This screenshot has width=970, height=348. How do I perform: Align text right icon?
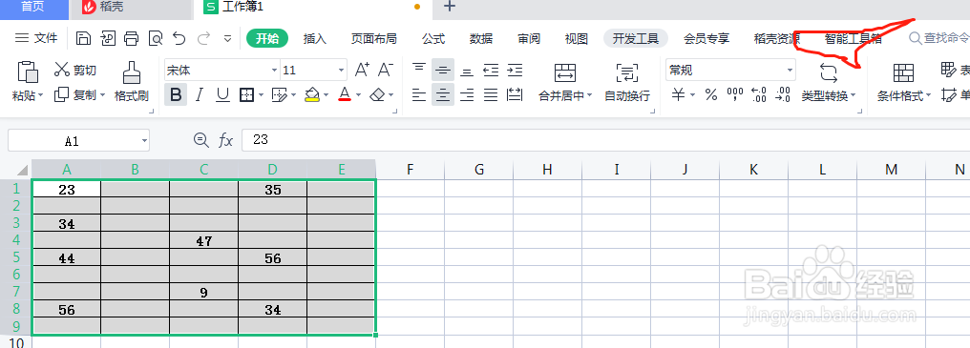click(467, 95)
